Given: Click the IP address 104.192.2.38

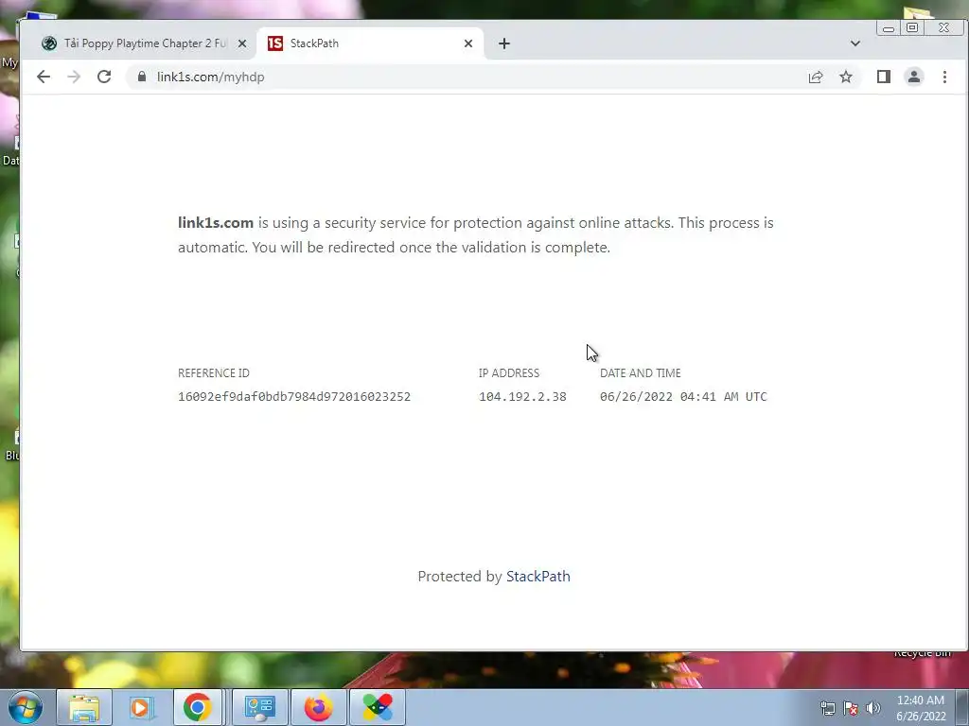Looking at the screenshot, I should tap(522, 396).
